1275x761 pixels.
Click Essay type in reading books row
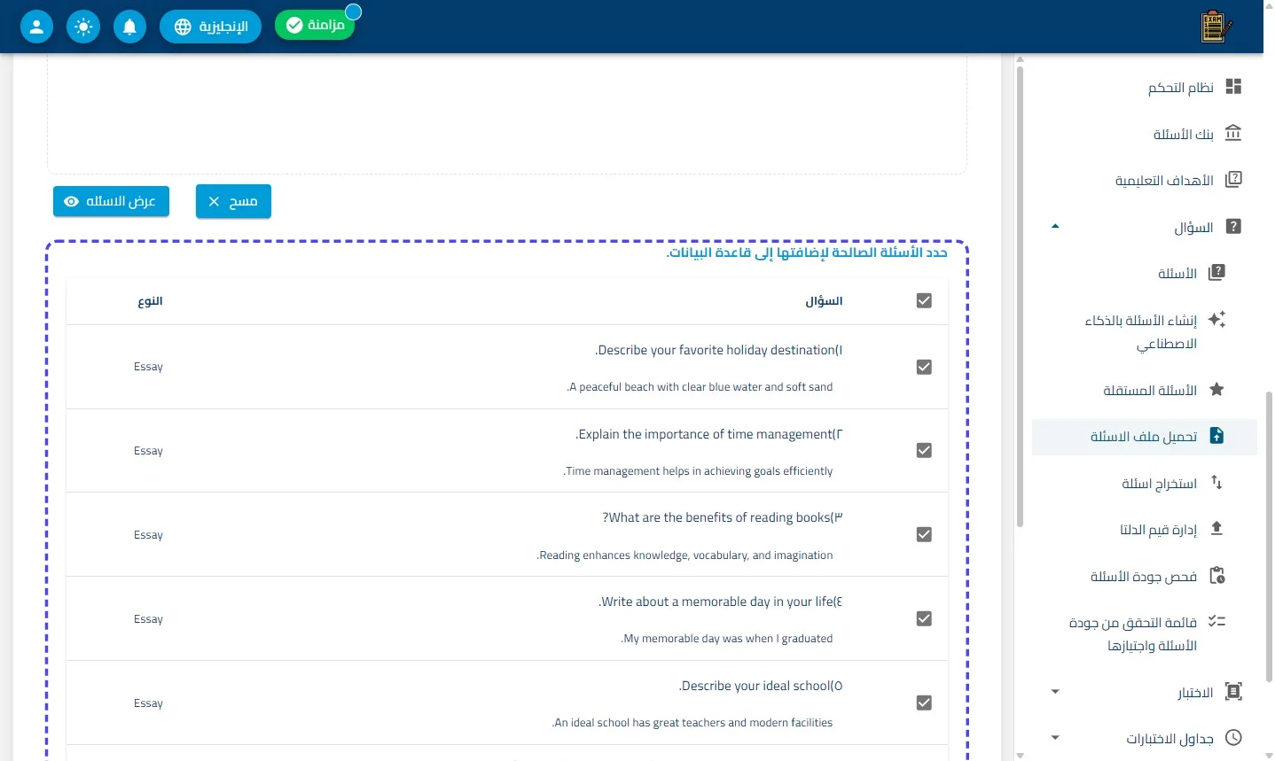click(x=148, y=535)
